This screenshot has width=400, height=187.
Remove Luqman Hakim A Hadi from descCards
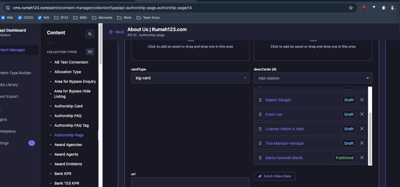[362, 129]
